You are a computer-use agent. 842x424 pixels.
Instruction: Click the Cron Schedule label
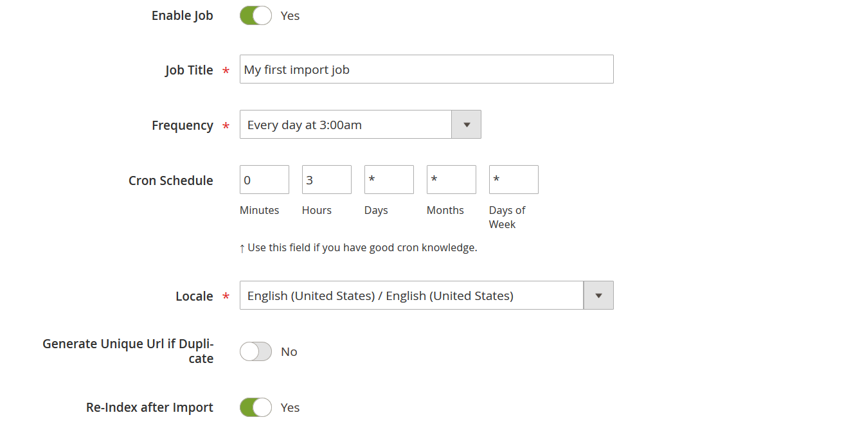tap(171, 181)
